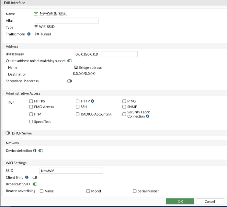This screenshot has height=207, width=227.
Task: Confirm changes with the OK button
Action: (x=180, y=202)
